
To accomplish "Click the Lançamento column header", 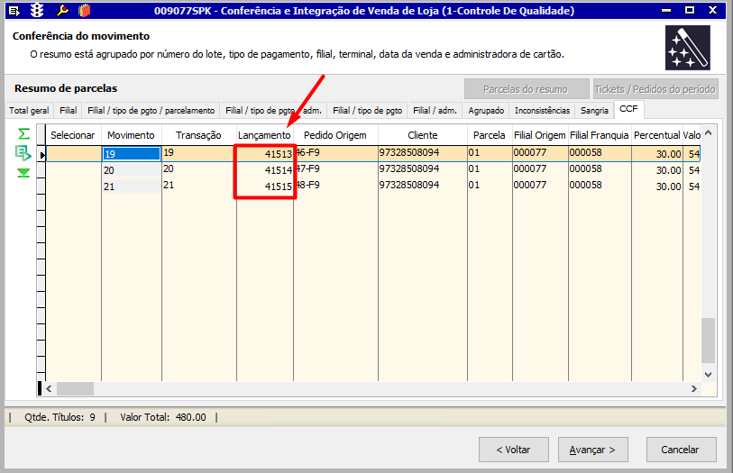I will click(x=264, y=135).
